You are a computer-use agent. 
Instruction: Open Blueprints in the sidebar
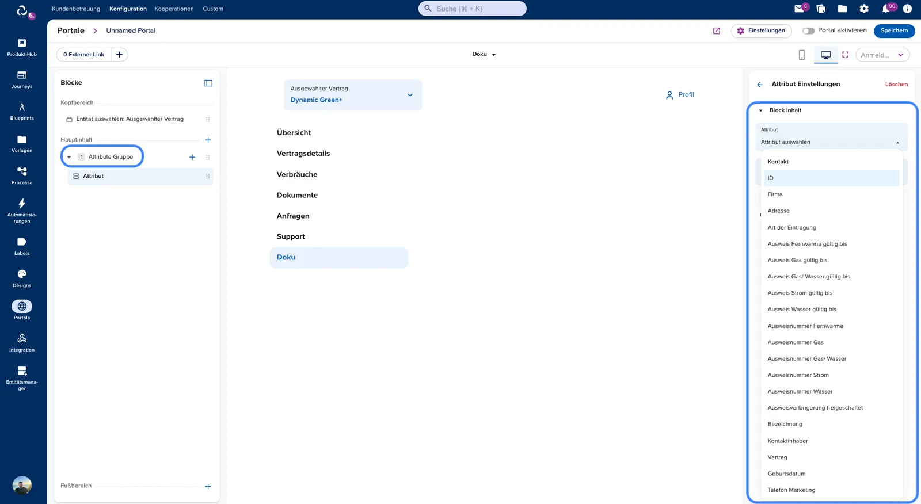pos(22,112)
